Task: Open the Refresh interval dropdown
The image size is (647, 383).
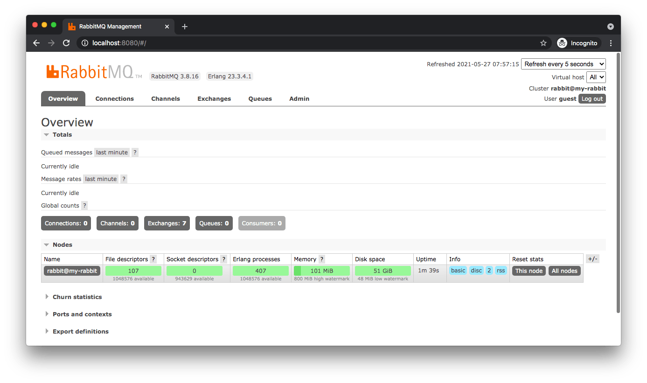Action: point(563,64)
